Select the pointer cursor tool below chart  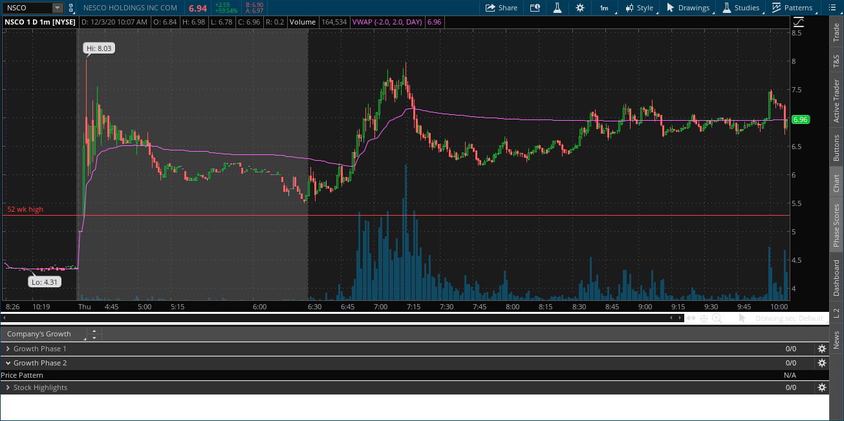742,318
